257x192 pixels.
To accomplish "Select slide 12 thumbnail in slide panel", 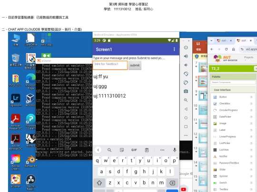I will (203, 138).
